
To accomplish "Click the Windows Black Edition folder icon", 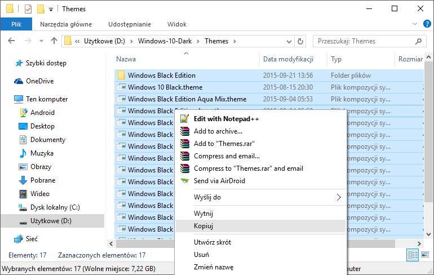I will pyautogui.click(x=121, y=76).
